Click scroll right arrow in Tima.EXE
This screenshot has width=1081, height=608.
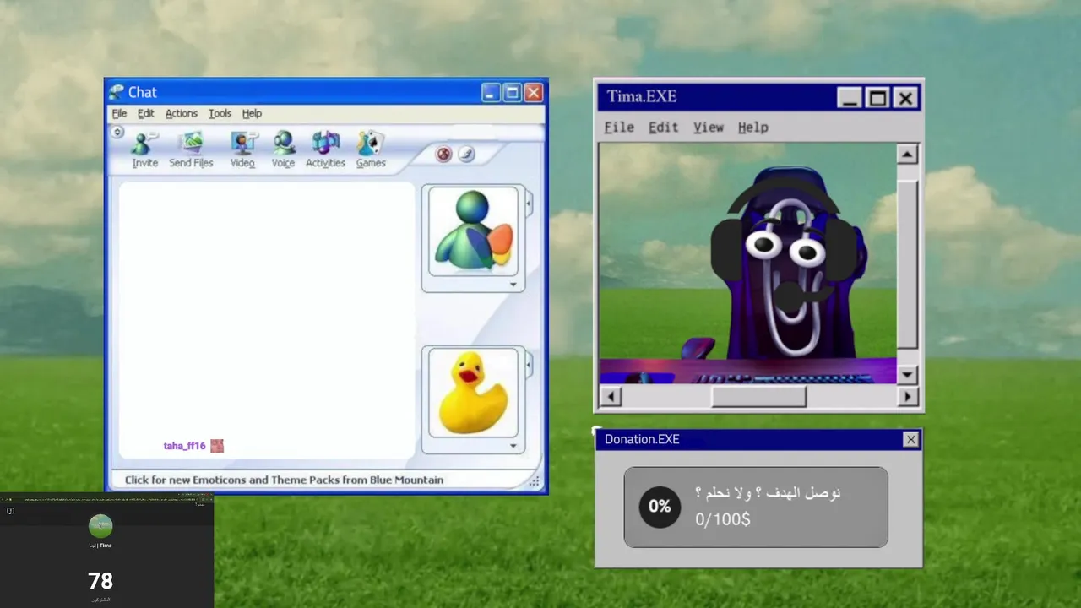(908, 396)
